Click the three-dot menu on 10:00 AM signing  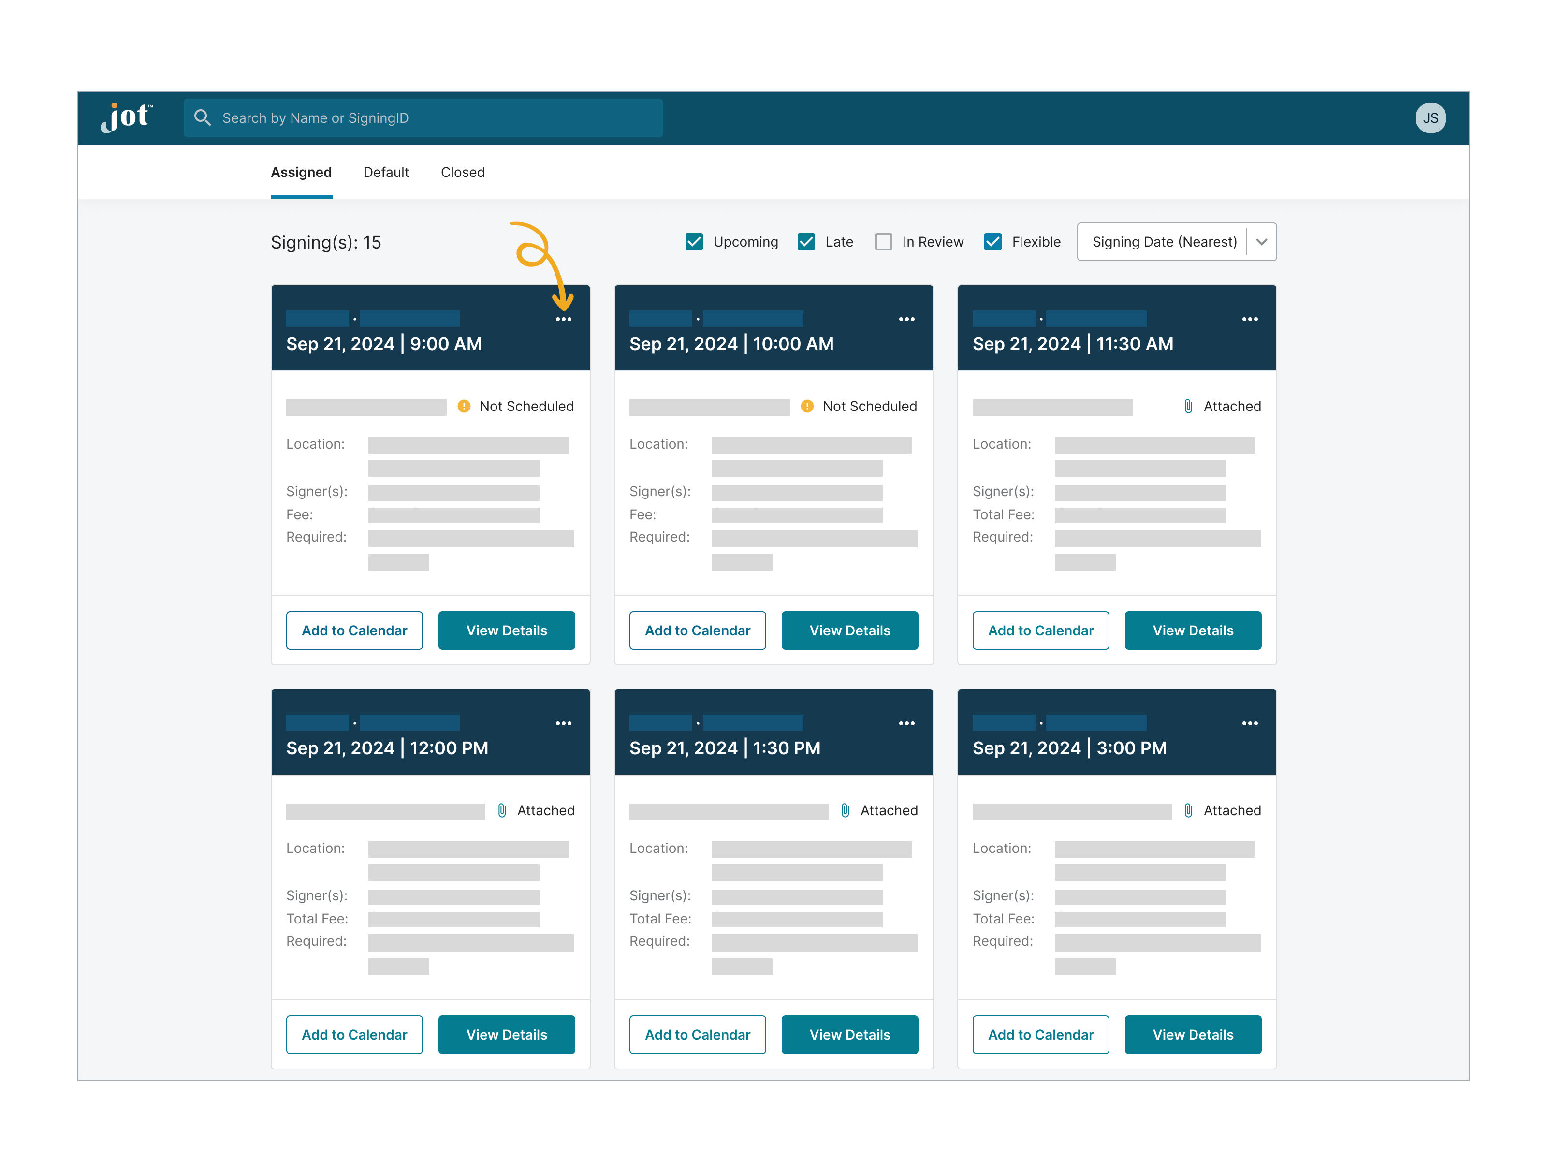click(906, 319)
